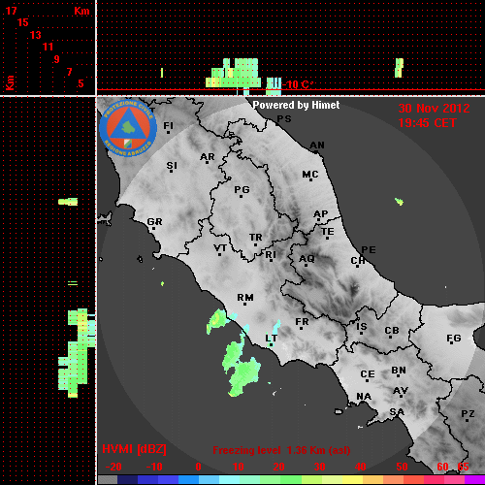Screen dimensions: 485x485
Task: Select the VT city marker
Action: [220, 250]
